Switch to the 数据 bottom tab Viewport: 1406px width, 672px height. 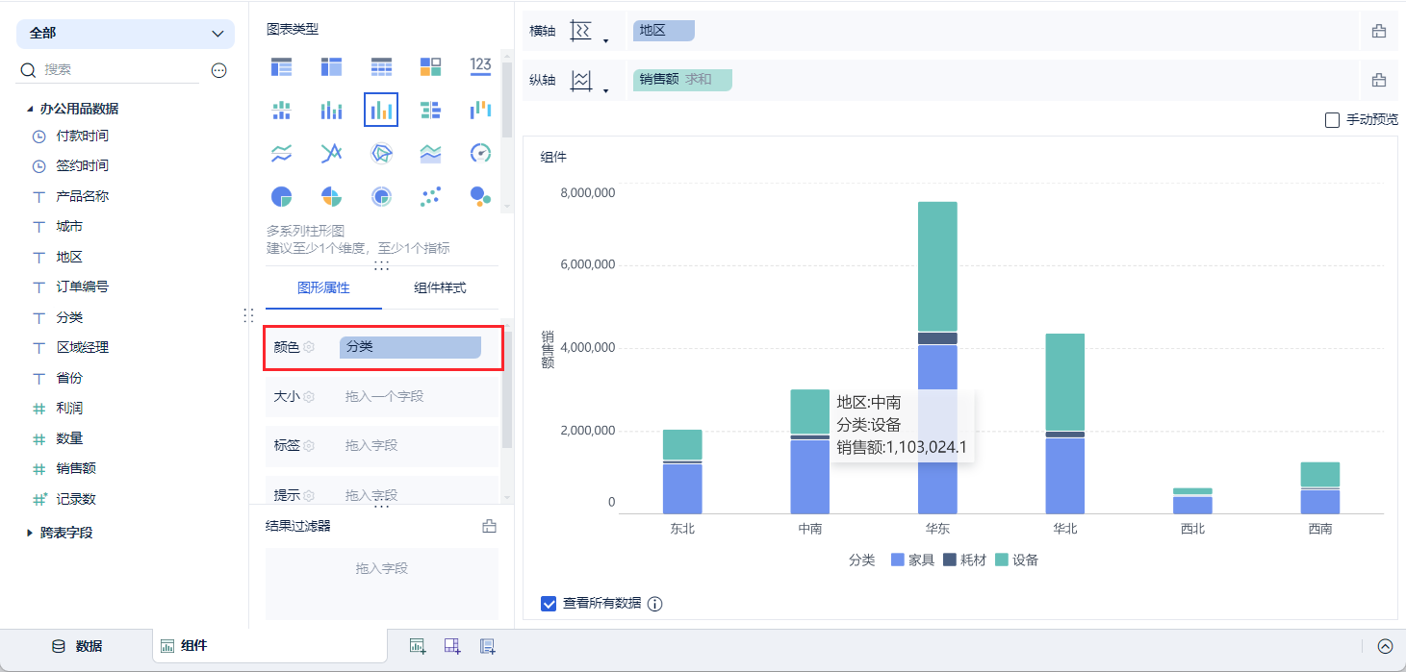coord(77,646)
